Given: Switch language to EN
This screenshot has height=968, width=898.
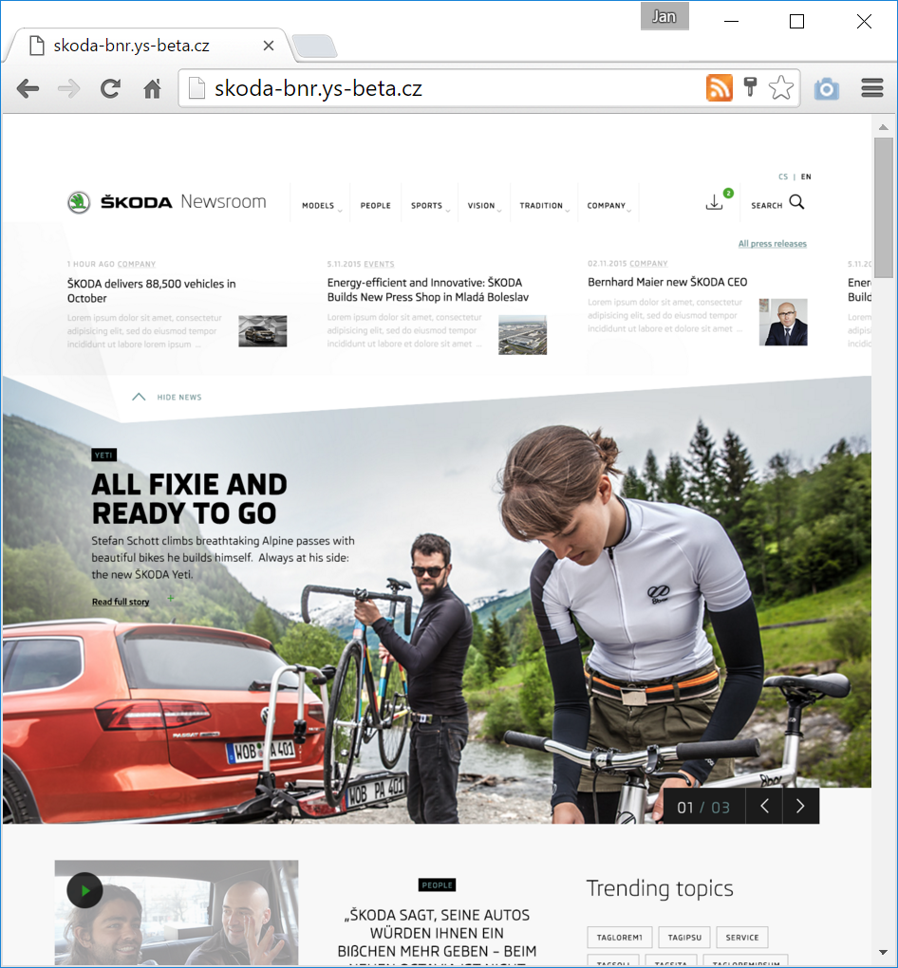Looking at the screenshot, I should [806, 177].
